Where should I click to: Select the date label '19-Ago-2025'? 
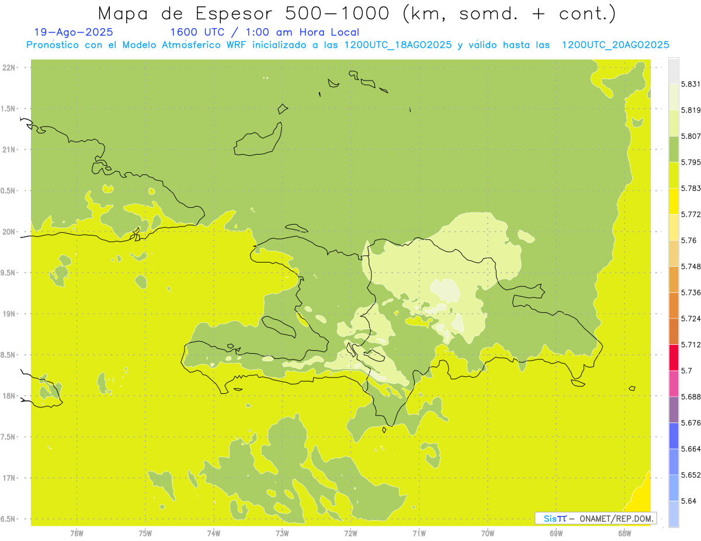[x=74, y=32]
